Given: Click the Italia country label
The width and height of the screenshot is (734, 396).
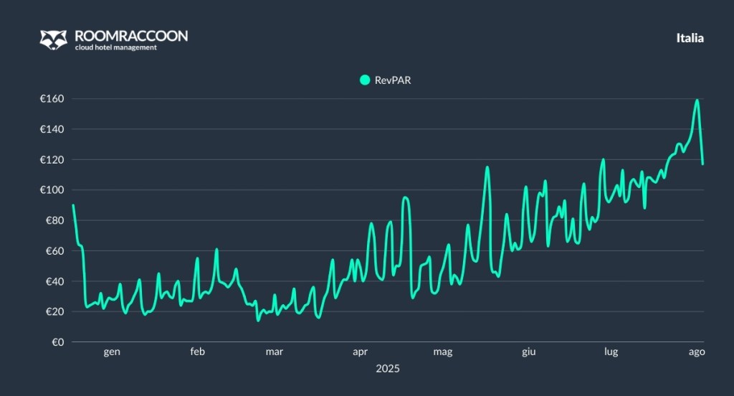Looking at the screenshot, I should coord(690,38).
